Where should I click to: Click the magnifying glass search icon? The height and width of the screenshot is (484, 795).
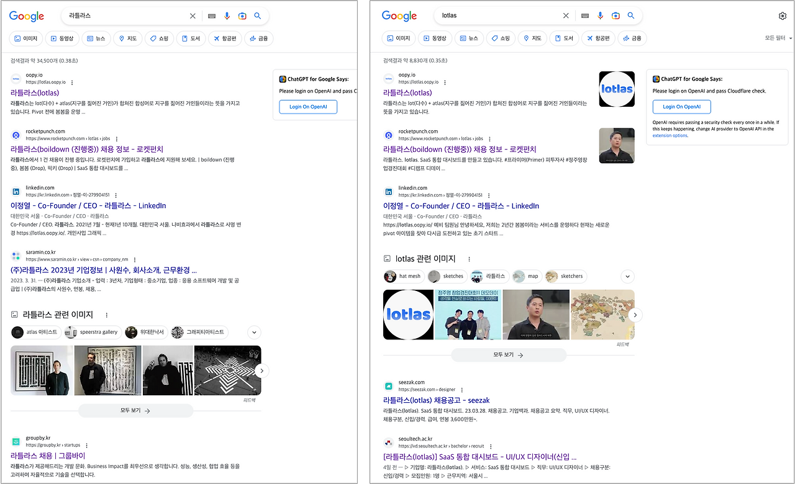click(x=258, y=16)
